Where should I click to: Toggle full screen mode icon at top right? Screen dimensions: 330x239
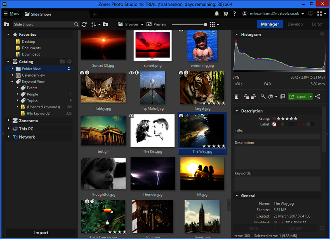coord(319,14)
